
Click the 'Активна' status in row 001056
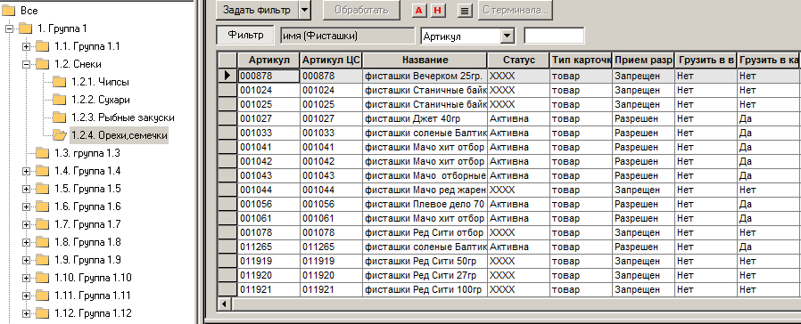pyautogui.click(x=519, y=205)
